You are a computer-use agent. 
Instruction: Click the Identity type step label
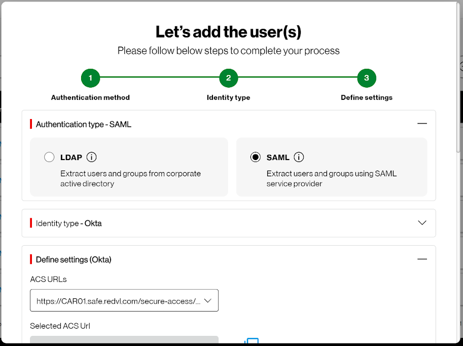tap(229, 98)
